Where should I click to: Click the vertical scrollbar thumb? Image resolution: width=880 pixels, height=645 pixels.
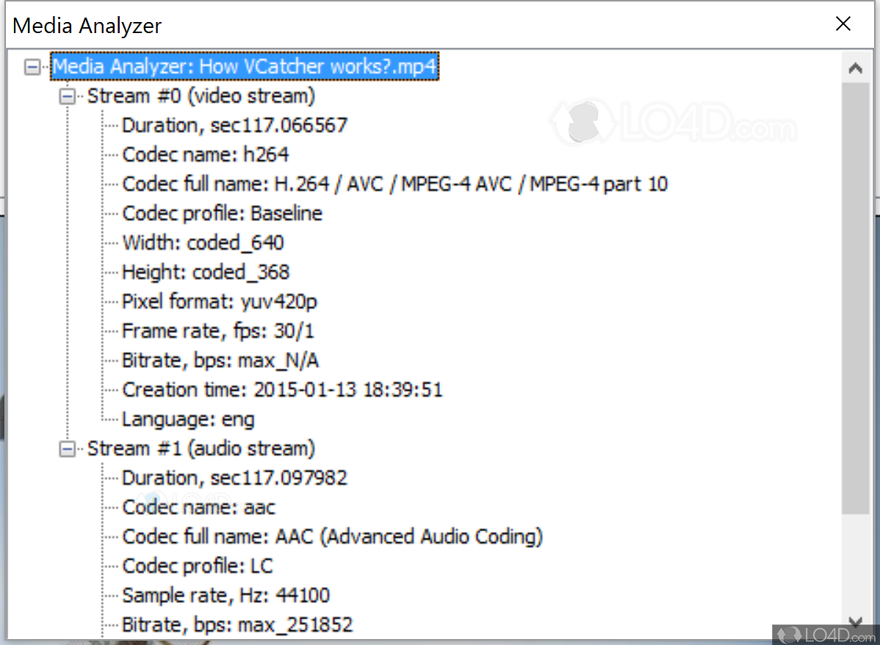(855, 298)
